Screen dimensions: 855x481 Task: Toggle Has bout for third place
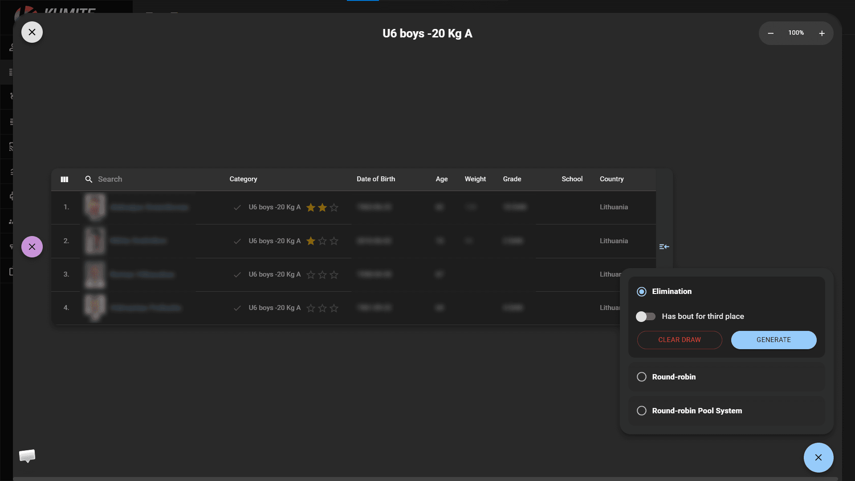[646, 317]
